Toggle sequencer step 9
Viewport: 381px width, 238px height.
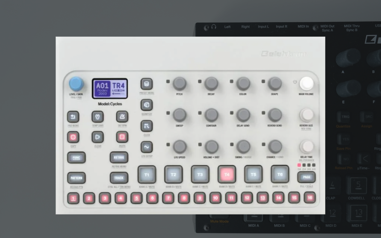click(199, 198)
